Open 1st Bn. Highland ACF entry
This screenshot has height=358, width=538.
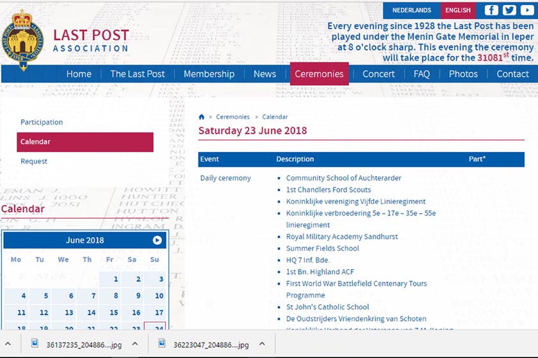[320, 272]
